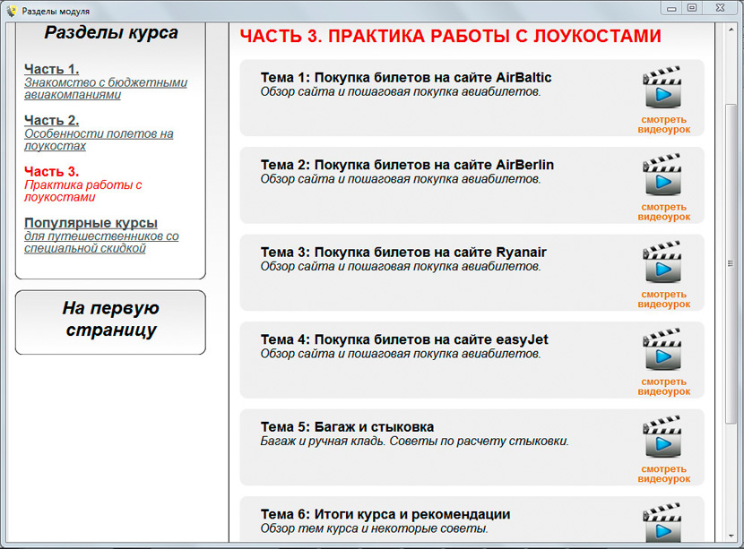
Task: Click description 'Обзор тем курса и некоторые советы.'
Action: [374, 528]
